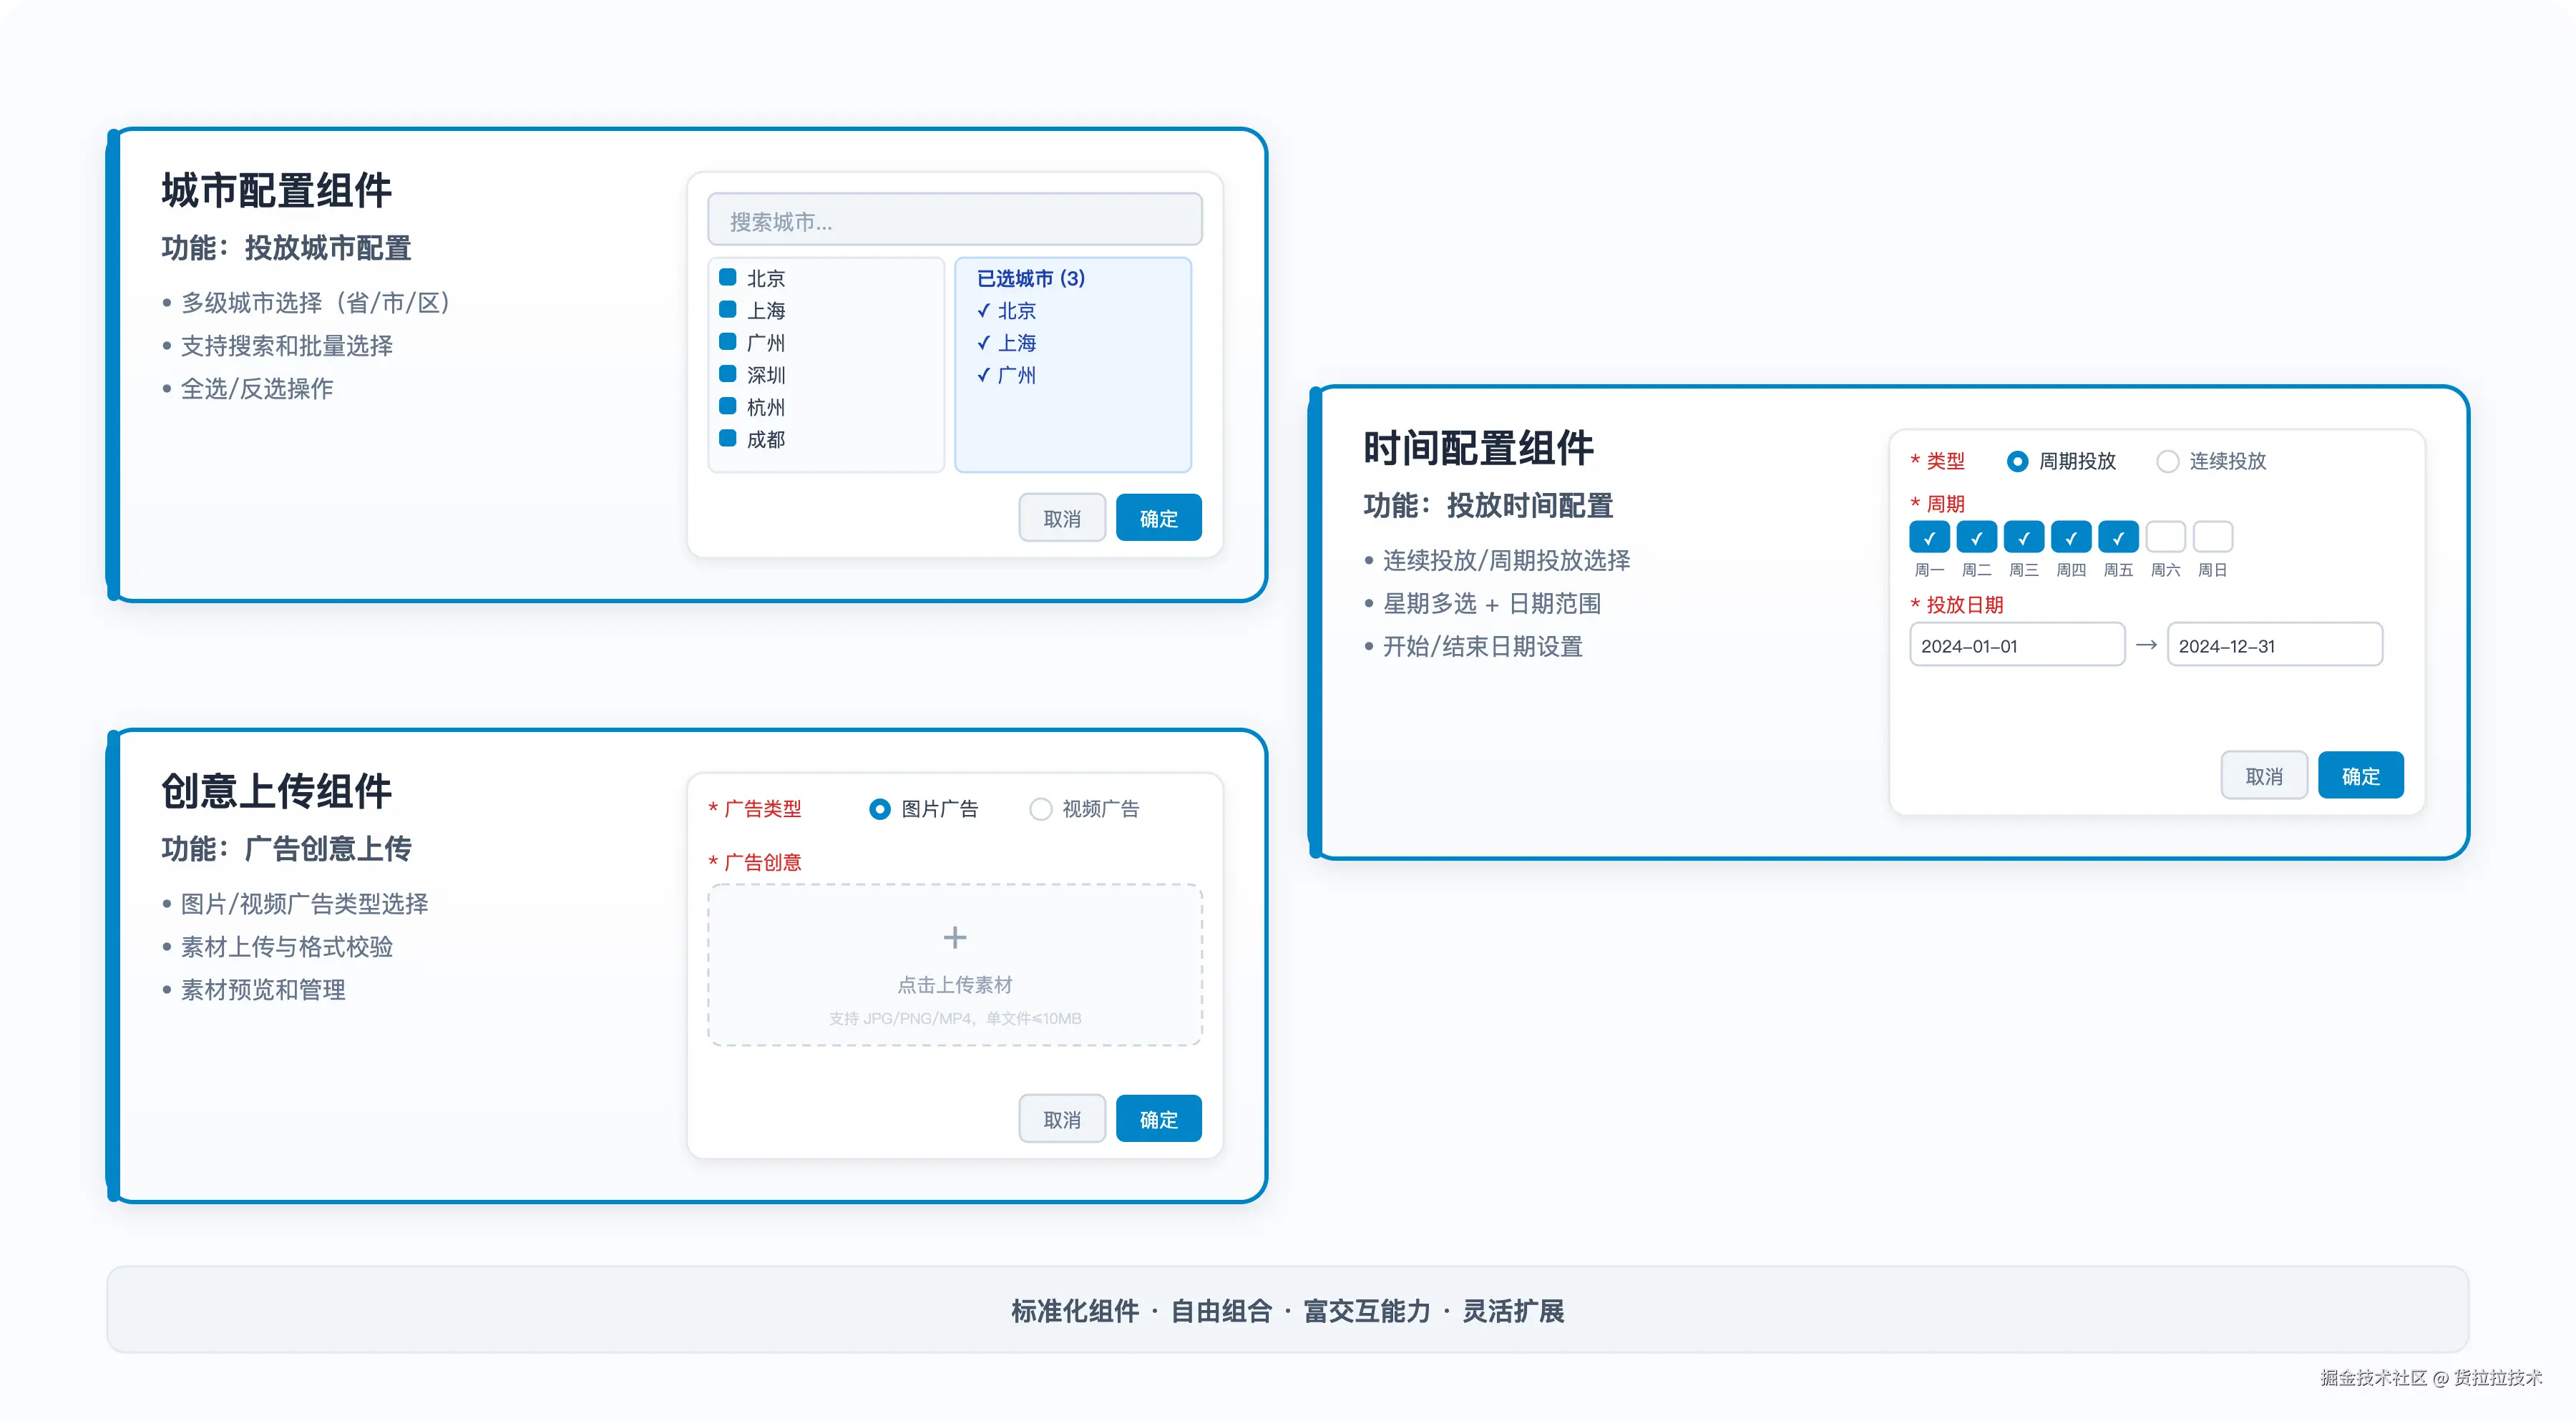Image resolution: width=2576 pixels, height=1421 pixels.
Task: Check the 成都 city checkbox
Action: (728, 438)
